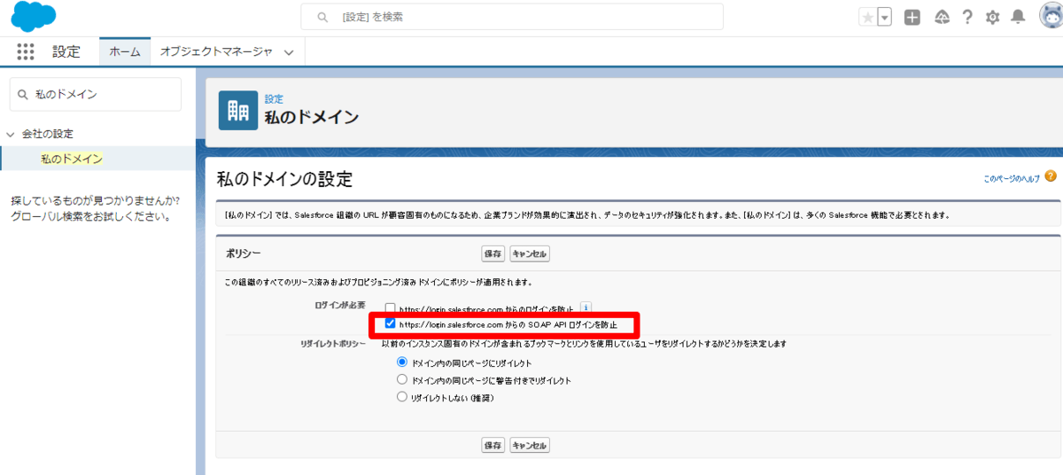The height and width of the screenshot is (475, 1063).
Task: Collapse the 会社の設定 tree section
Action: click(11, 134)
